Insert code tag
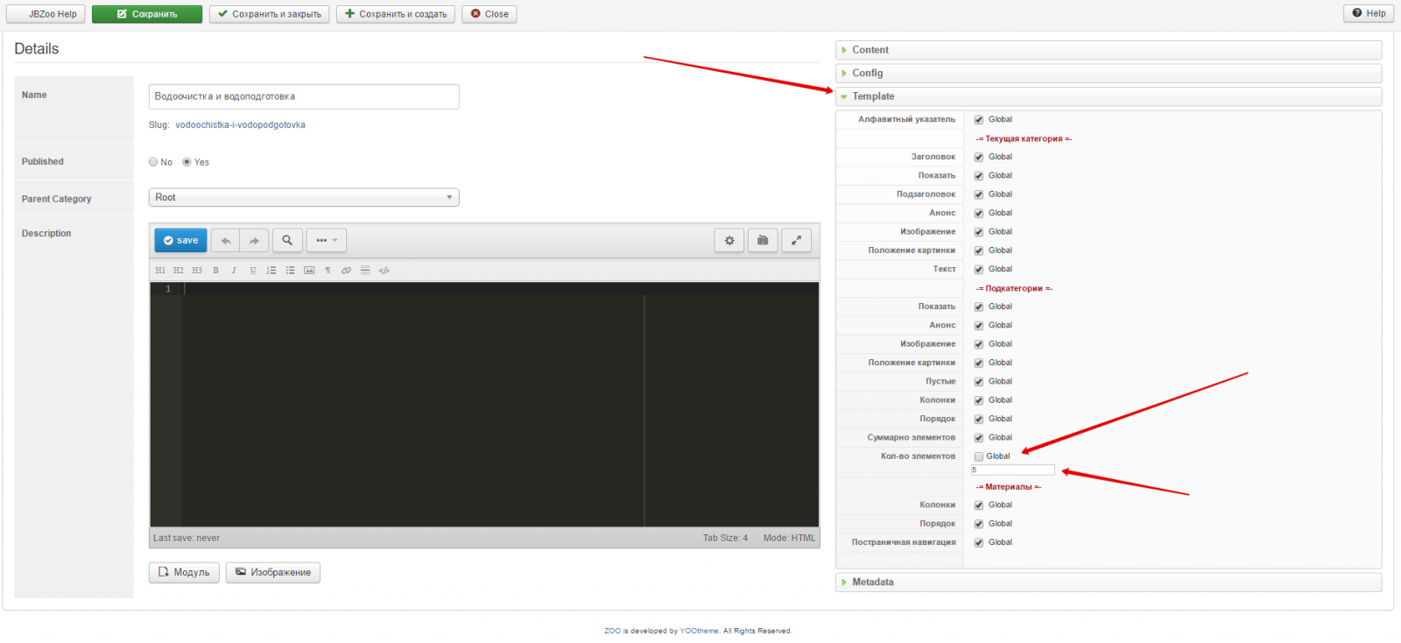Viewport: 1401px width, 643px height. (x=384, y=271)
